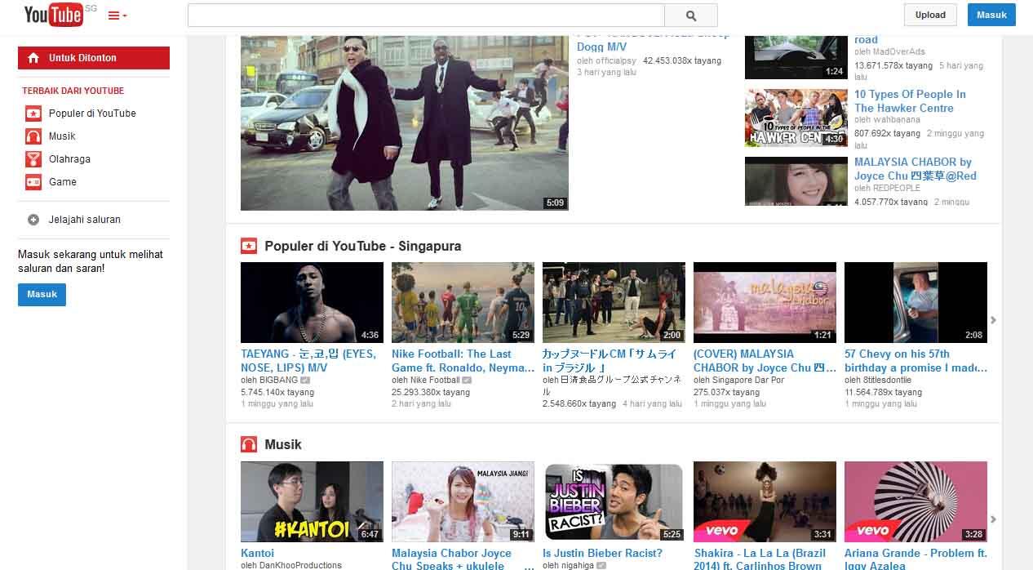This screenshot has height=570, width=1033.
Task: Open Jelajahi saluran link
Action: [x=85, y=220]
